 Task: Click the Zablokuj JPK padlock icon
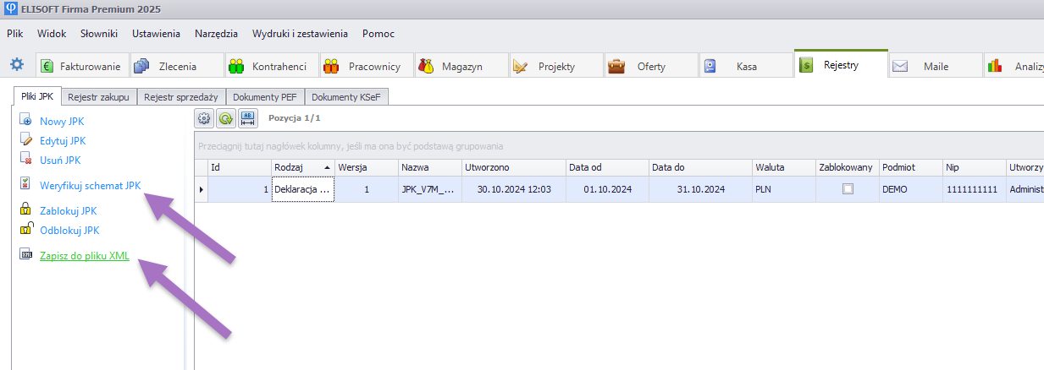(25, 211)
